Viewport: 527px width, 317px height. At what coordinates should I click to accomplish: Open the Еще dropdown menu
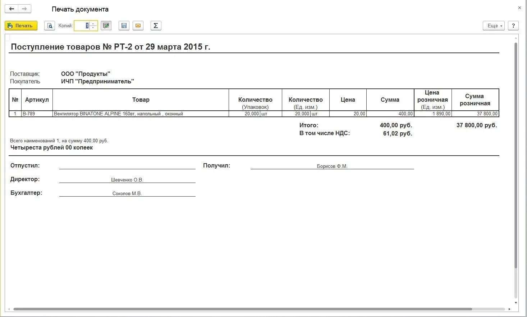point(494,26)
